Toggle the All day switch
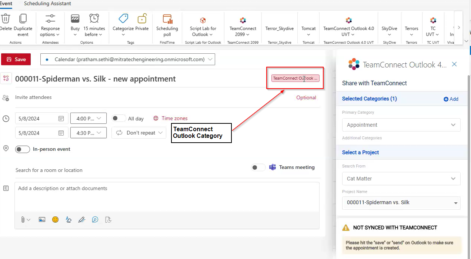471x259 pixels. tap(119, 119)
